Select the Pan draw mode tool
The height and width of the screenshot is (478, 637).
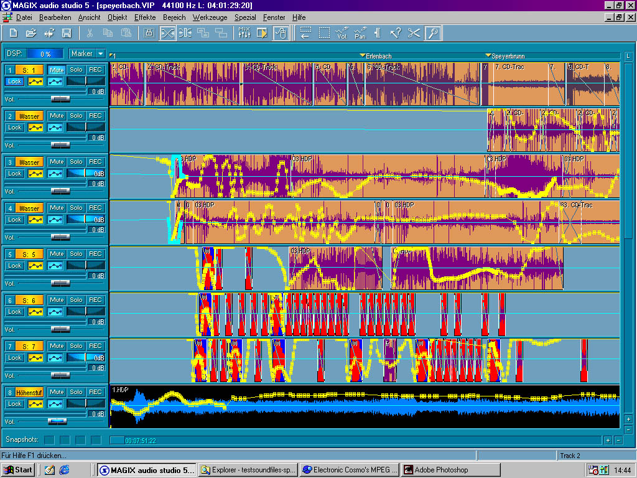[360, 33]
